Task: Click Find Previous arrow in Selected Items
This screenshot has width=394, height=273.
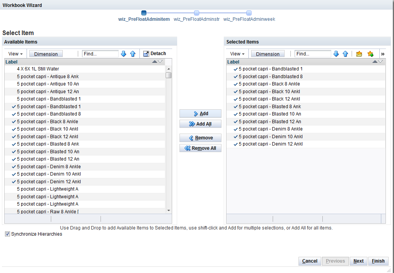Action: tap(345, 54)
